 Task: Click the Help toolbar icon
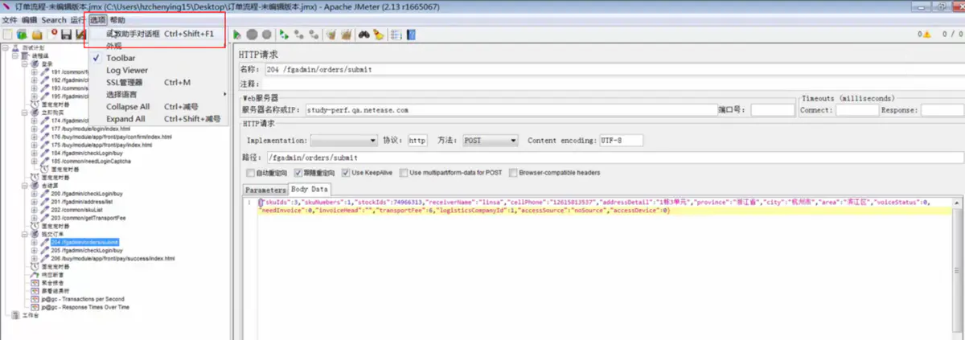[411, 35]
